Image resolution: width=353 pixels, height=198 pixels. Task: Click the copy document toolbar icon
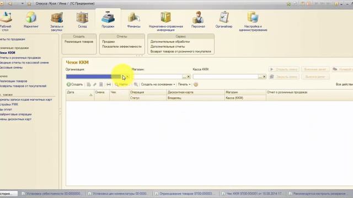tap(89, 84)
